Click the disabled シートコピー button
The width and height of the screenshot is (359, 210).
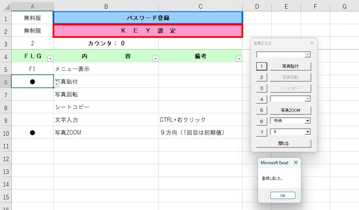click(290, 88)
